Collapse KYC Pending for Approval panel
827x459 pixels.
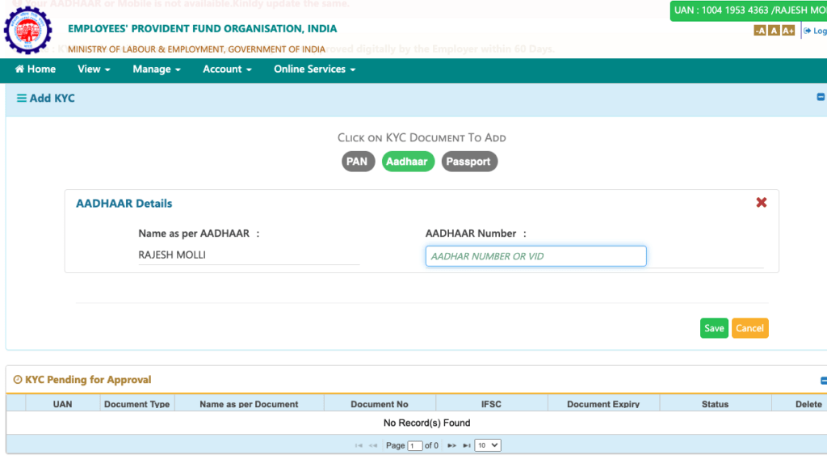[823, 381]
